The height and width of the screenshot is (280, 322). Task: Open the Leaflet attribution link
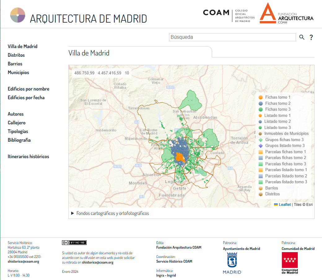coord(285,205)
